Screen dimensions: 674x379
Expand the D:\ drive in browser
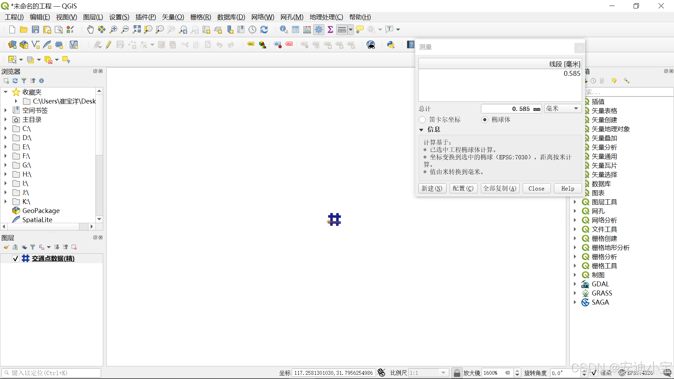pos(6,138)
